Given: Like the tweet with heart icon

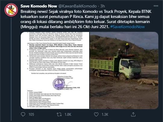Looking at the screenshot, I should (96, 114).
